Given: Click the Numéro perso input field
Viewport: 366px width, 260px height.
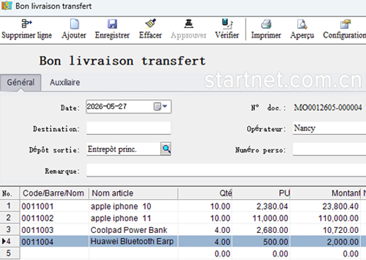Looking at the screenshot, I should pyautogui.click(x=329, y=150).
